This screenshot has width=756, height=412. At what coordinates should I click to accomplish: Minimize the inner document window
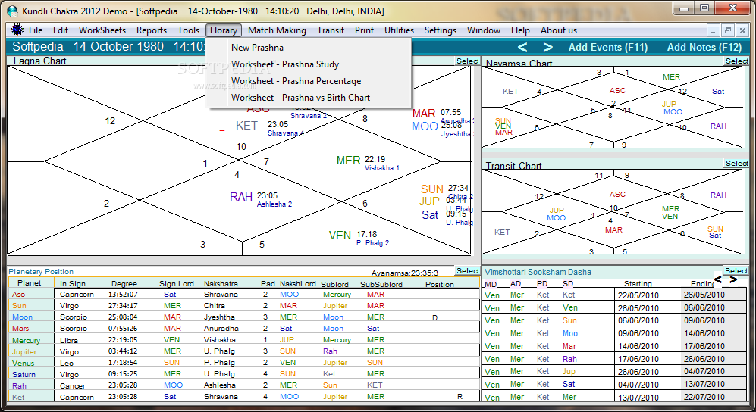click(x=714, y=30)
